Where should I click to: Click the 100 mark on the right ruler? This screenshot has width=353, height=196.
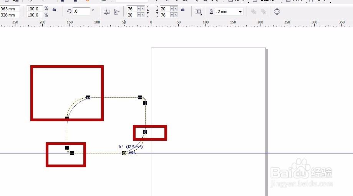pyautogui.click(x=206, y=22)
